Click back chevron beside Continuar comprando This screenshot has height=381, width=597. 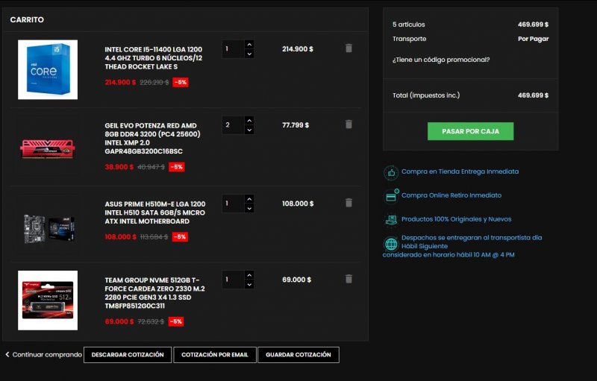[7, 354]
